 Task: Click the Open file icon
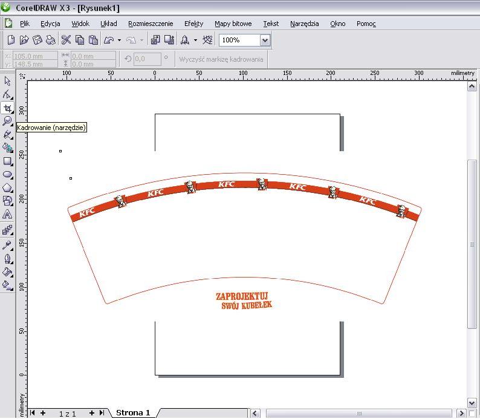pyautogui.click(x=24, y=40)
